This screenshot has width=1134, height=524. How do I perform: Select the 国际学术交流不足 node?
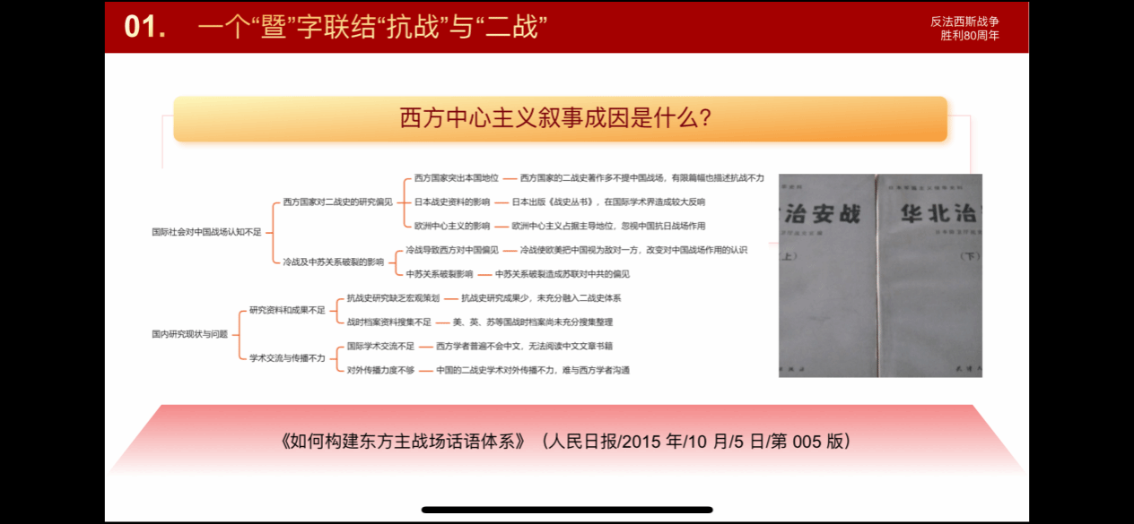(x=380, y=346)
